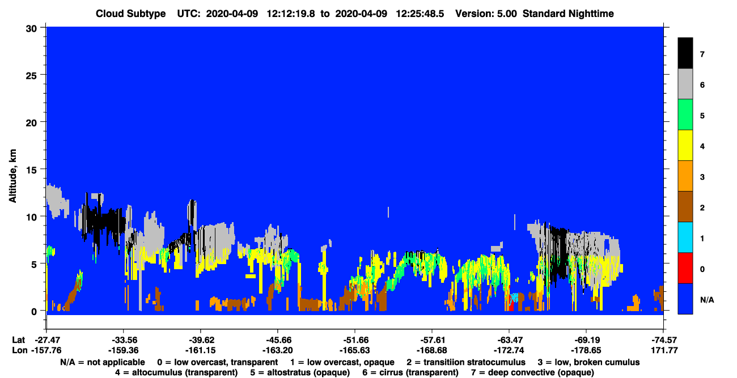The height and width of the screenshot is (378, 737).
Task: Click the latitude value -45.66
Action: [x=278, y=340]
